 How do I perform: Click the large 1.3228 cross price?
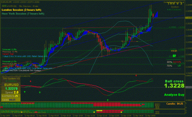click(x=174, y=86)
